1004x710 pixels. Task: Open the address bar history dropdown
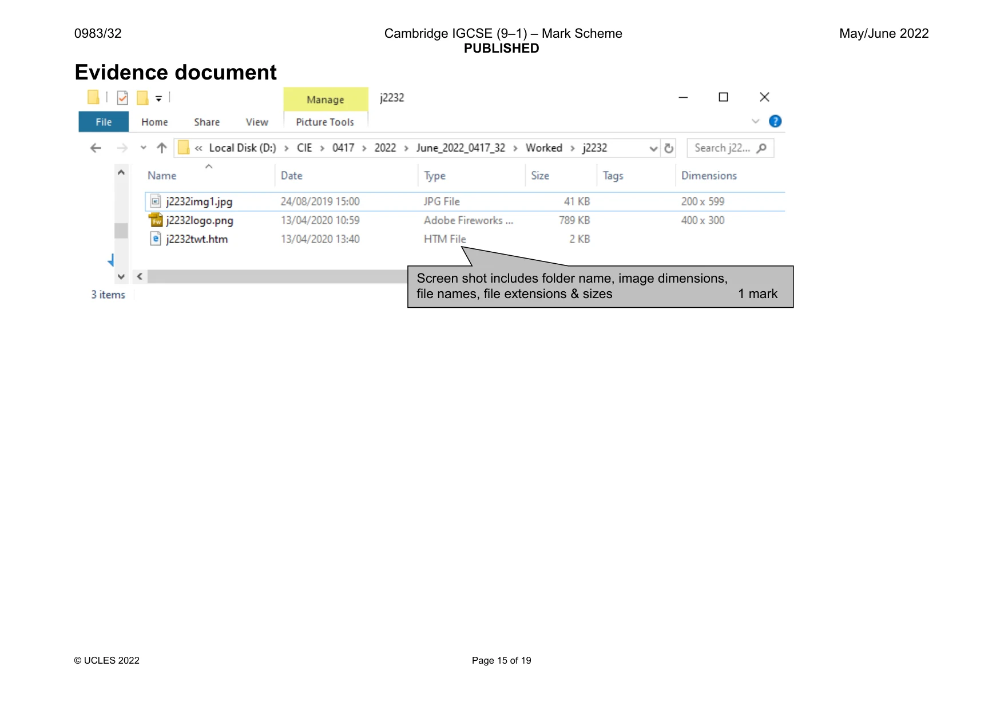[x=653, y=149]
